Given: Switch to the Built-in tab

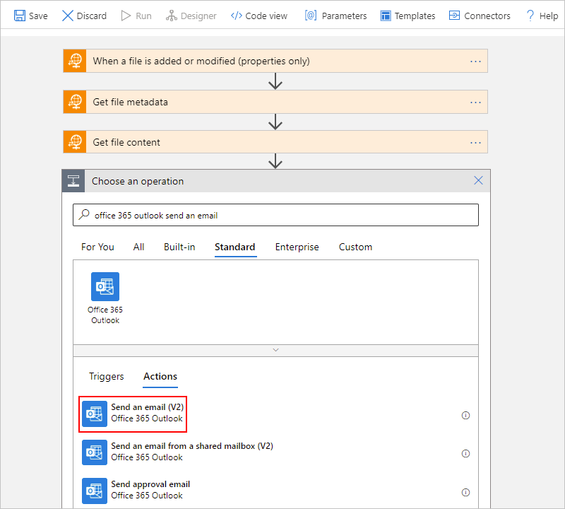Looking at the screenshot, I should pyautogui.click(x=179, y=247).
